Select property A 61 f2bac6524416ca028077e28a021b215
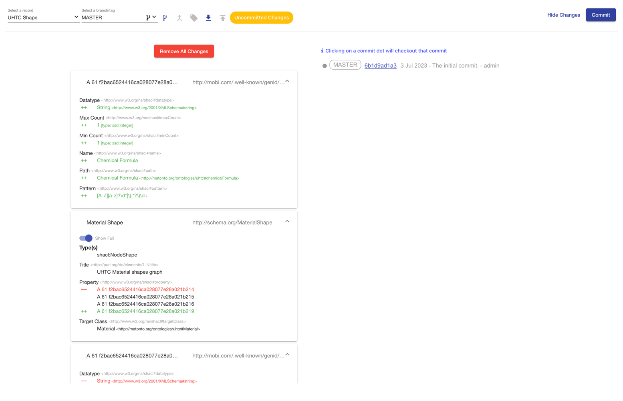 [x=145, y=297]
